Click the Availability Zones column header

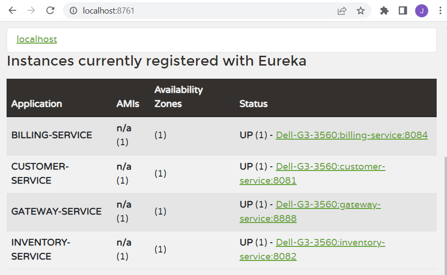click(178, 97)
